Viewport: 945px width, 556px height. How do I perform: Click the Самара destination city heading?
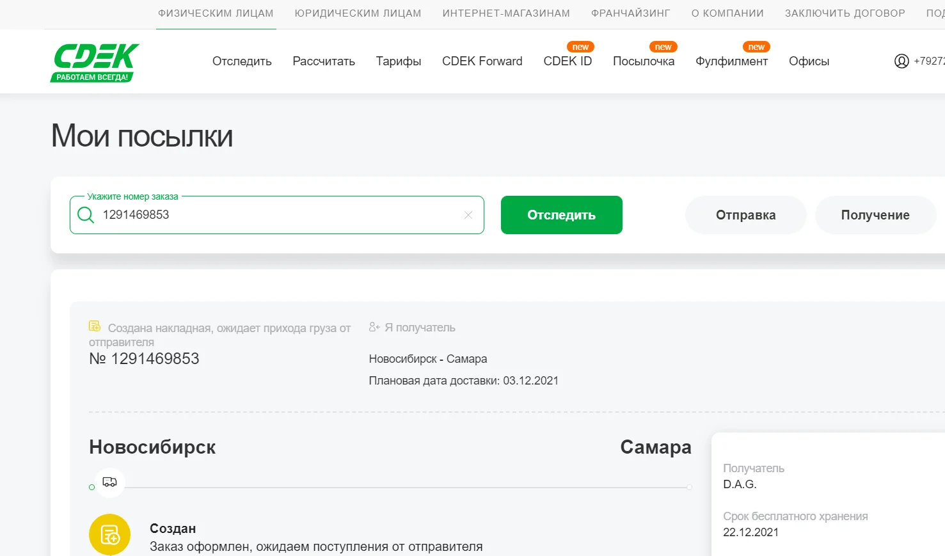656,447
